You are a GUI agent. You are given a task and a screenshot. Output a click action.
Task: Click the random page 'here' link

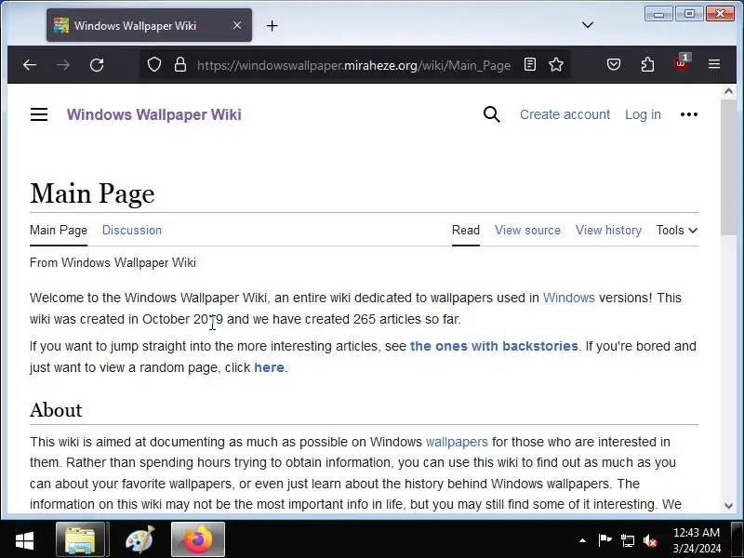click(269, 367)
